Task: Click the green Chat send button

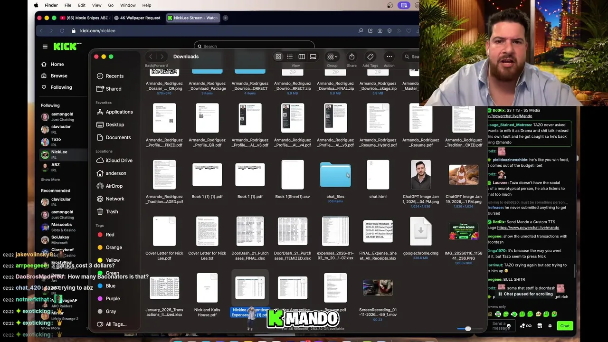Action: (565, 326)
